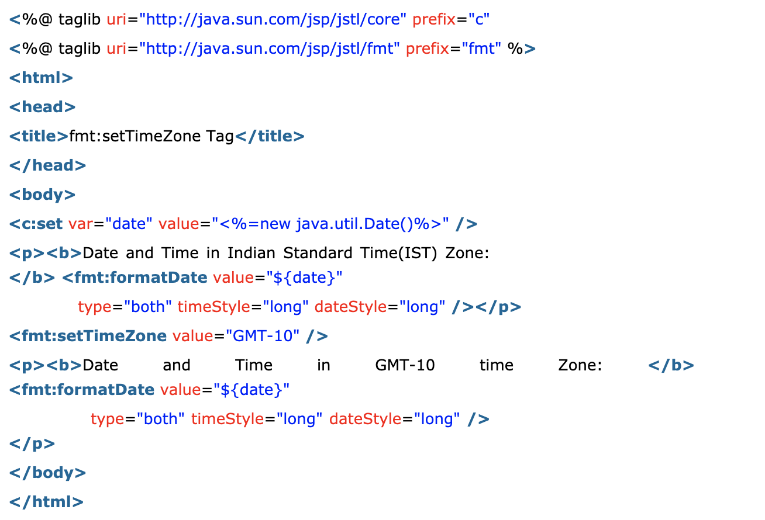Click the jstl/core URI string
This screenshot has height=520, width=765.
click(x=273, y=19)
